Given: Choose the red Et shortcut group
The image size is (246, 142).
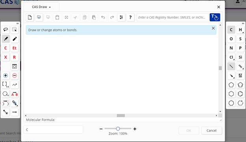Looking at the screenshot, I should point(15,48).
